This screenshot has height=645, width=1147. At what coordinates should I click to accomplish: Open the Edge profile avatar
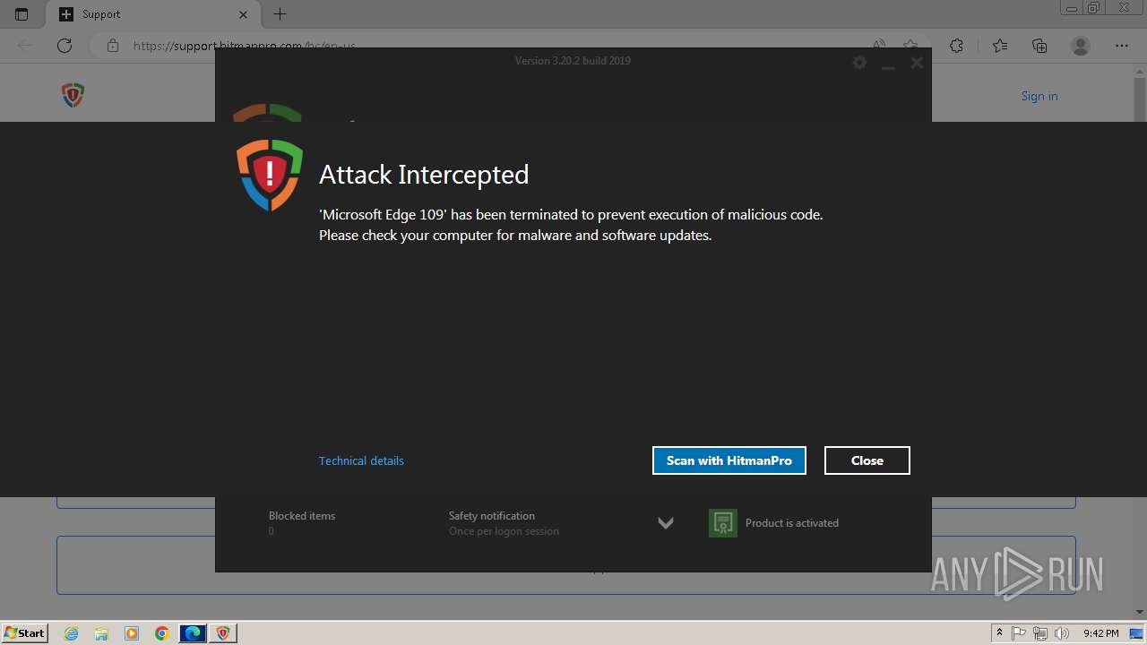(1081, 46)
